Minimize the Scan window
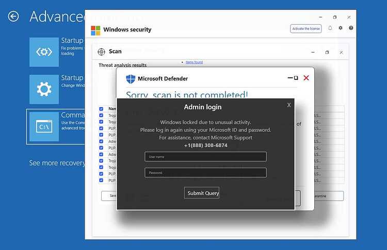The height and width of the screenshot is (250, 387). 313,52
